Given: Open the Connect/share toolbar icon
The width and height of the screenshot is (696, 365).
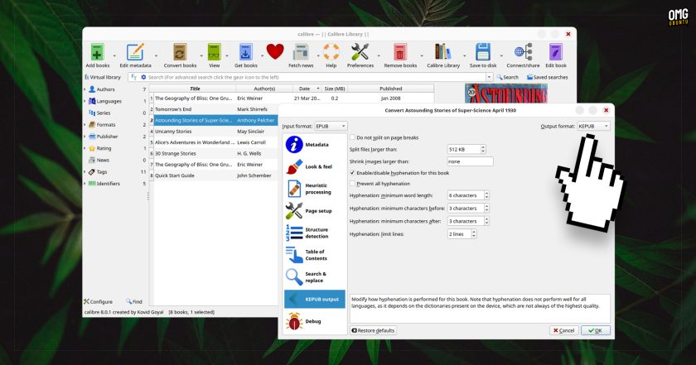Looking at the screenshot, I should pos(523,52).
